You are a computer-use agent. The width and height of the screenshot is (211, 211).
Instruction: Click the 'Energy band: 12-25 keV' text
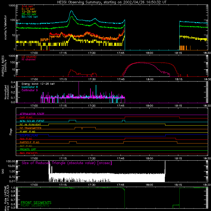coord(38,84)
